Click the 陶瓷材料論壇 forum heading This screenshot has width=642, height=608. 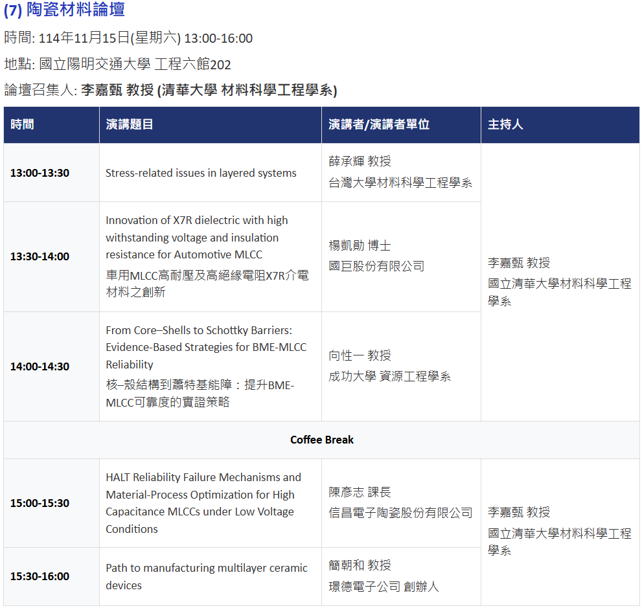64,10
